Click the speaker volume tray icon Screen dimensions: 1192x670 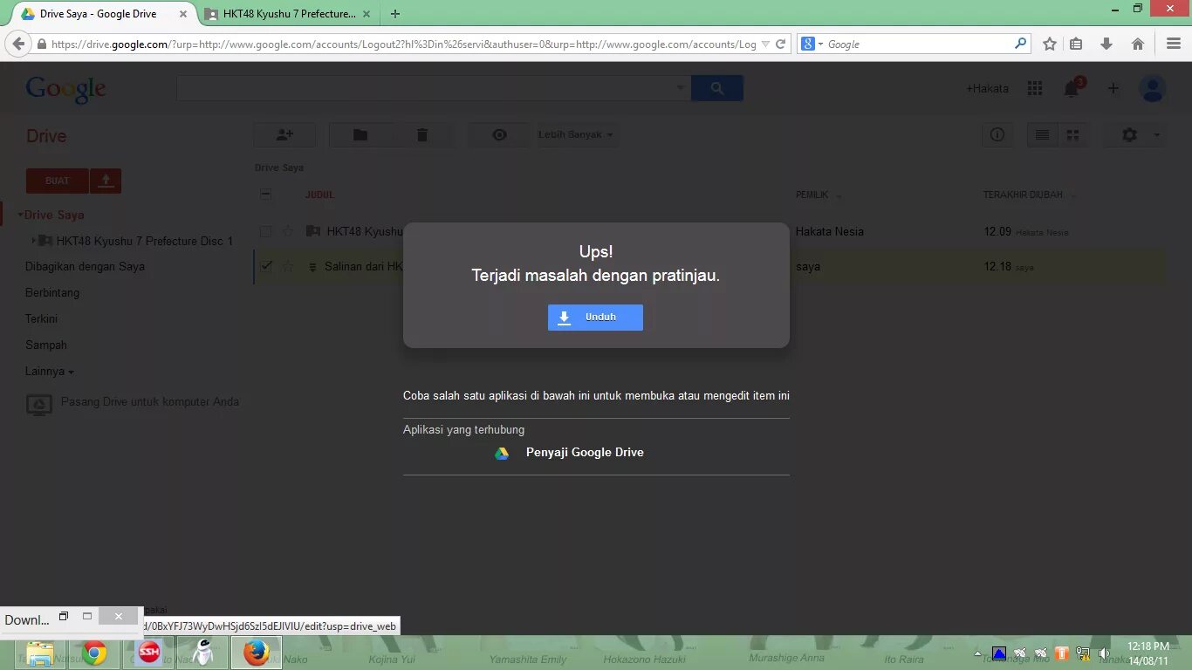pos(1104,653)
